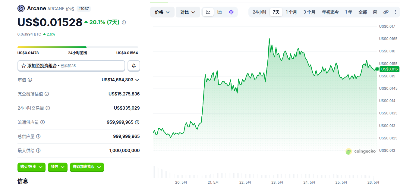This screenshot has height=187, width=410.
Task: Select the 年初迄今 time range
Action: [330, 12]
